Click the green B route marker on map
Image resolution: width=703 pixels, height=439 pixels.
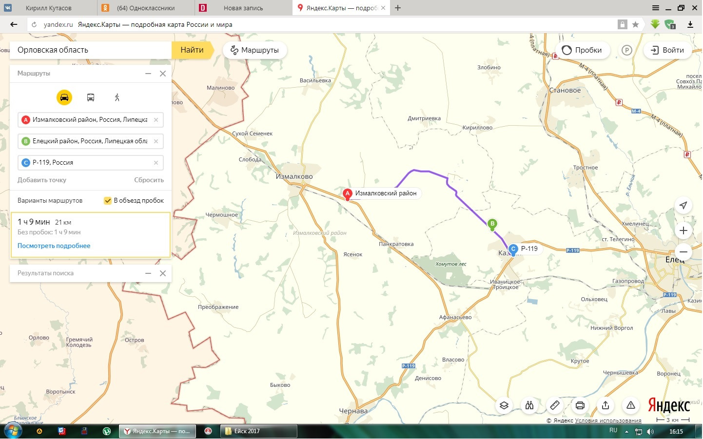tap(492, 224)
